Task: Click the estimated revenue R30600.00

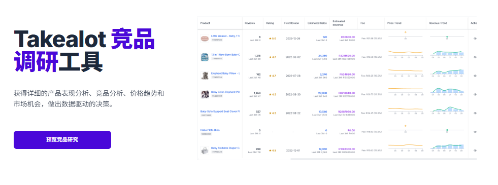Action: (x=347, y=37)
